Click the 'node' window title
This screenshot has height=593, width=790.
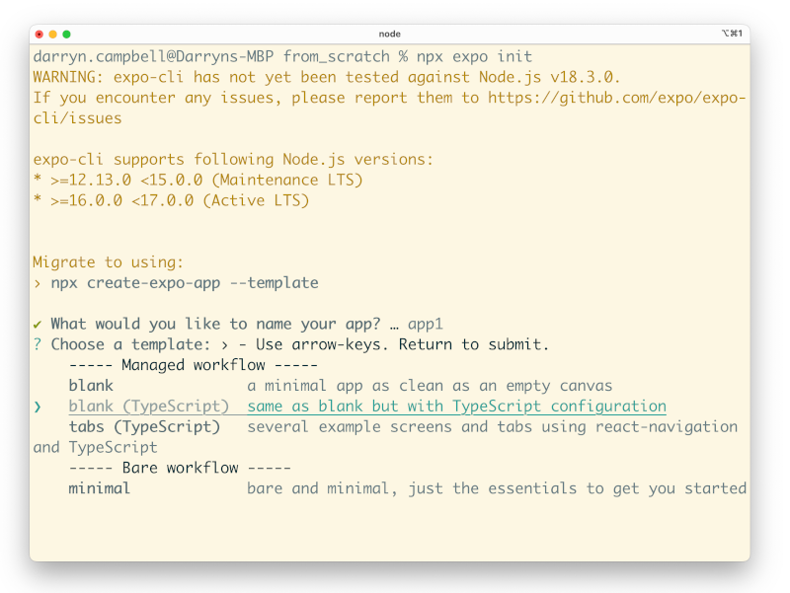(x=389, y=34)
